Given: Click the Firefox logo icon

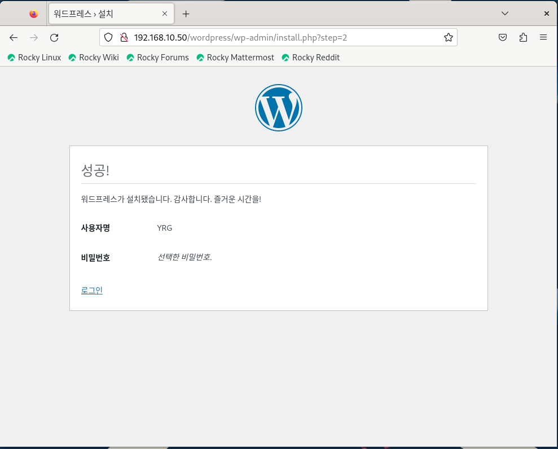Looking at the screenshot, I should point(34,14).
